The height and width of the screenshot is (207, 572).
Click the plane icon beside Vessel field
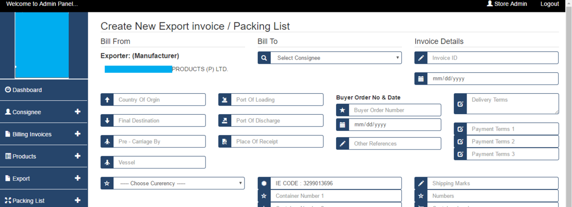(107, 162)
